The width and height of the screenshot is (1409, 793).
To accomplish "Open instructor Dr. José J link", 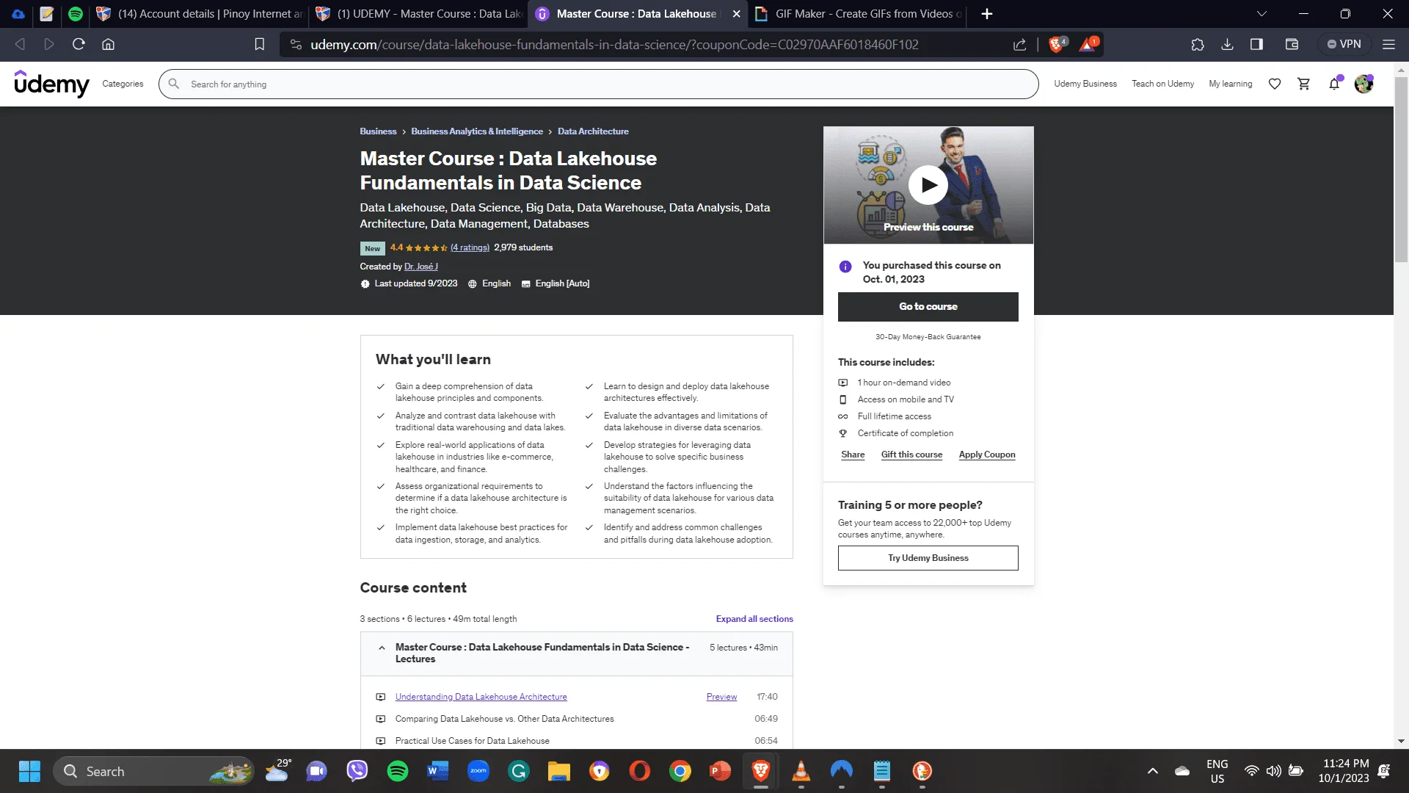I will pos(421,267).
